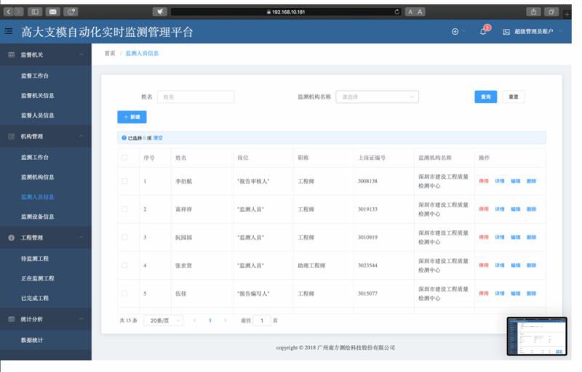Click the bird extension icon in toolbar
This screenshot has height=372, width=582.
tap(160, 12)
